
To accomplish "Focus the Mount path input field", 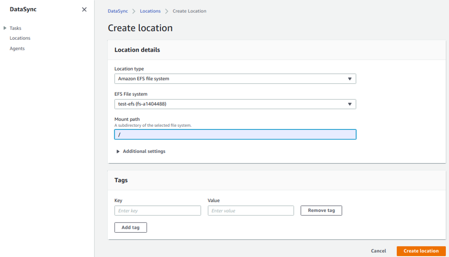I will click(235, 134).
